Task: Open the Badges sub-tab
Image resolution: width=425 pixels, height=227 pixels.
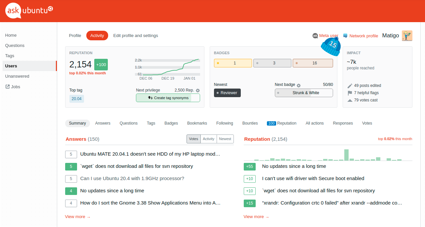Action: click(x=171, y=123)
